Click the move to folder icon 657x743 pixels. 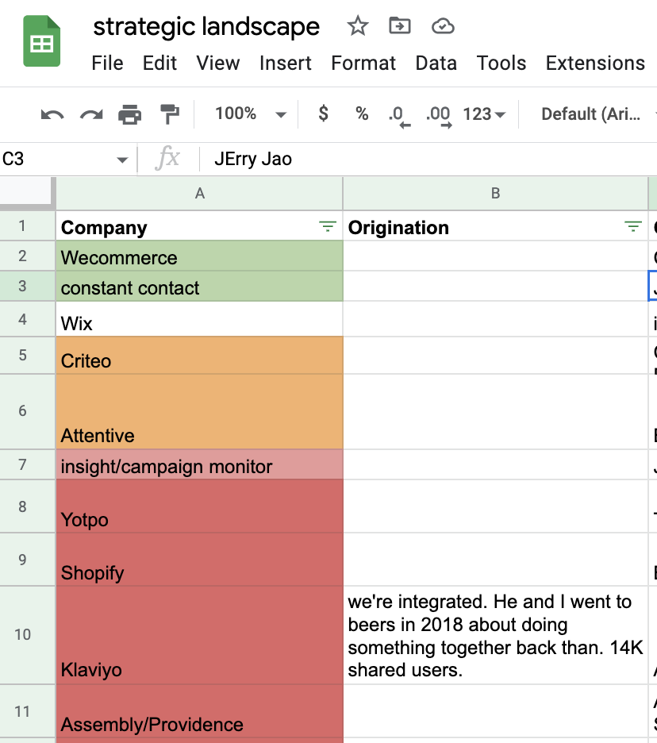click(x=400, y=25)
